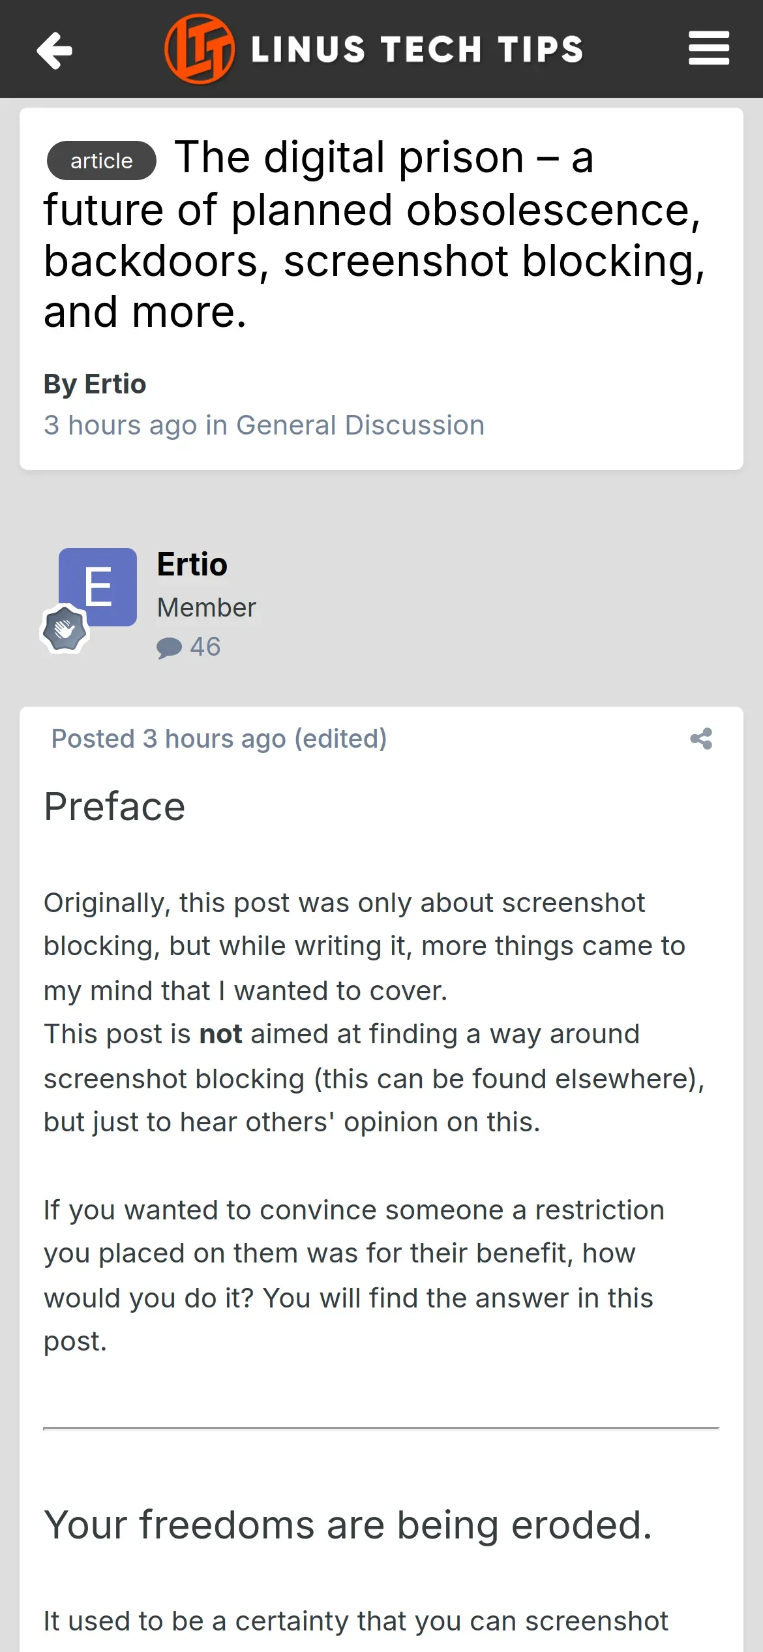Screen dimensions: 763x1652
Task: Open the General Discussion forum link
Action: tap(360, 425)
